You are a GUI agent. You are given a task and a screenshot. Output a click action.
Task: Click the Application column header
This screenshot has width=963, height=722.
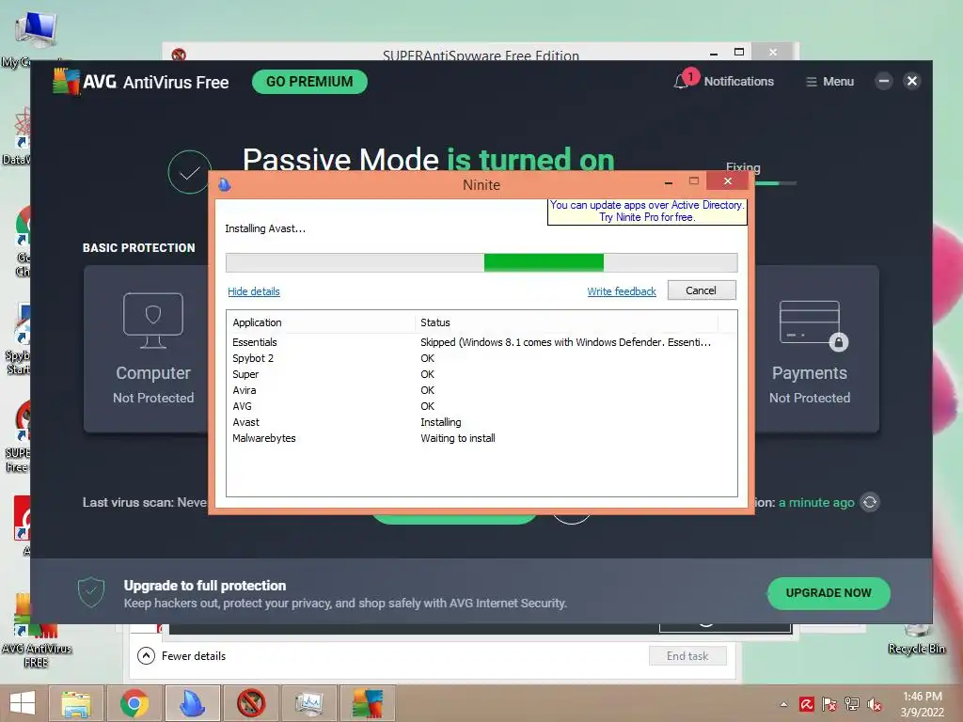322,322
